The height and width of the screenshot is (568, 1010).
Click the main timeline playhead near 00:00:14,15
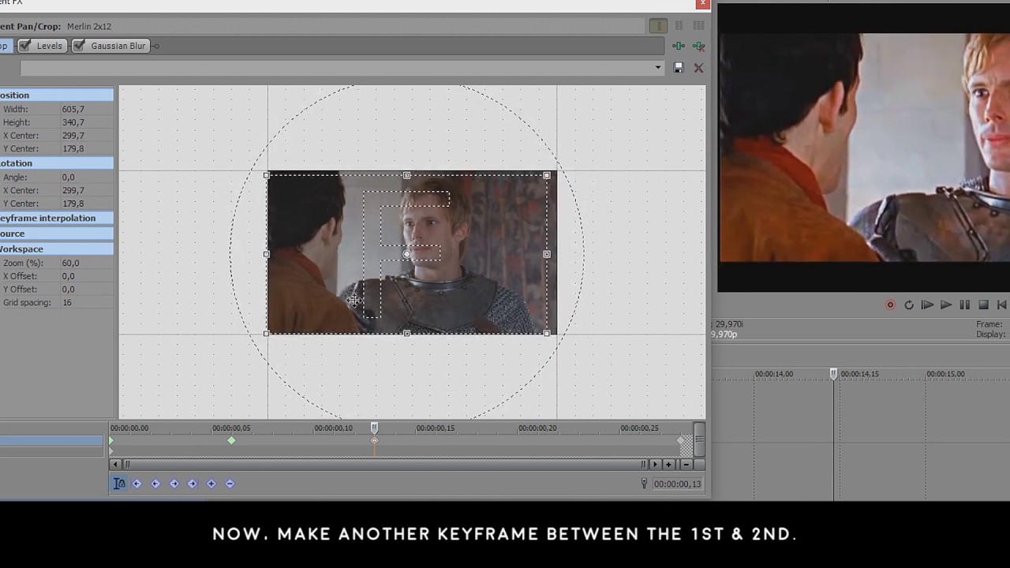(x=833, y=374)
